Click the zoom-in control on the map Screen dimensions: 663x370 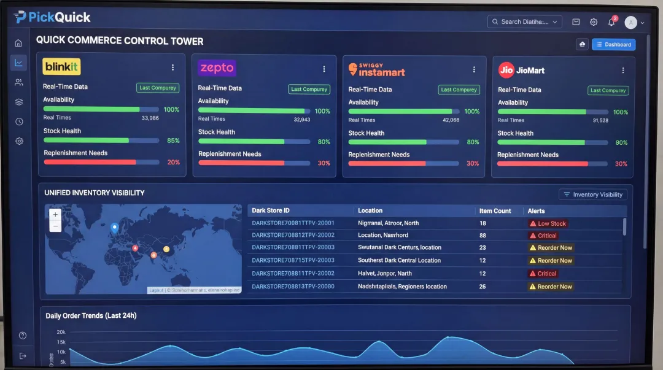55,214
